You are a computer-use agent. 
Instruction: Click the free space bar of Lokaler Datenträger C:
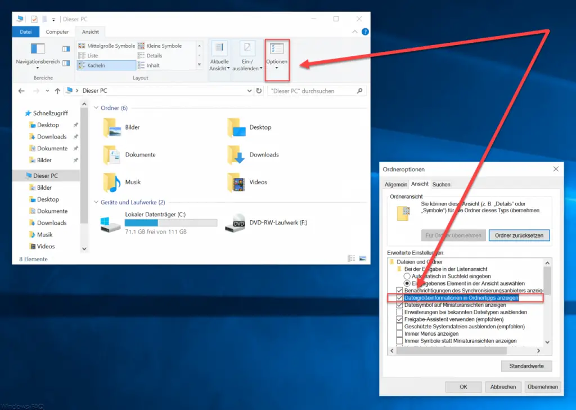pyautogui.click(x=172, y=222)
